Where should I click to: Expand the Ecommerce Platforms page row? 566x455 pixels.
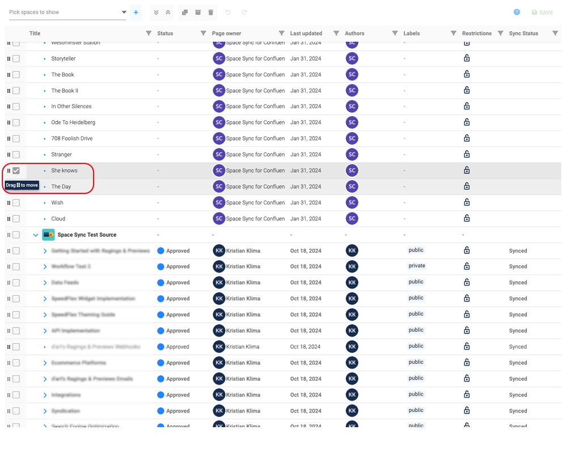pos(45,363)
